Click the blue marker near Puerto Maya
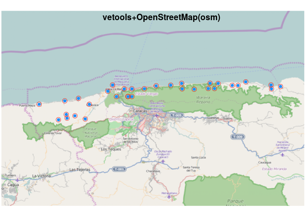 click(39, 104)
